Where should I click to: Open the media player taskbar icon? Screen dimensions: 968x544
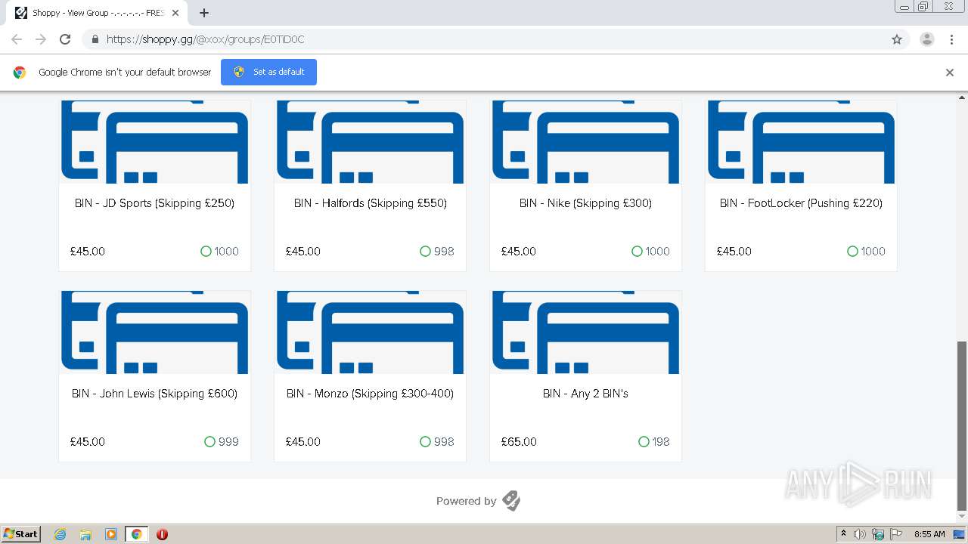click(111, 534)
